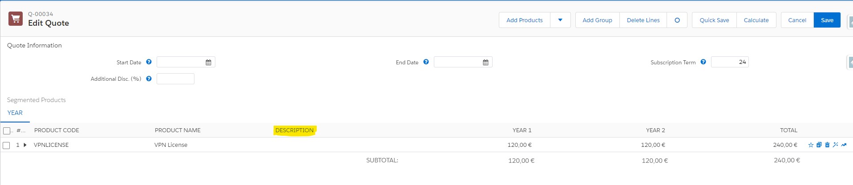Open the End Date calendar picker
Viewport: 853px width, 185px height.
click(485, 63)
